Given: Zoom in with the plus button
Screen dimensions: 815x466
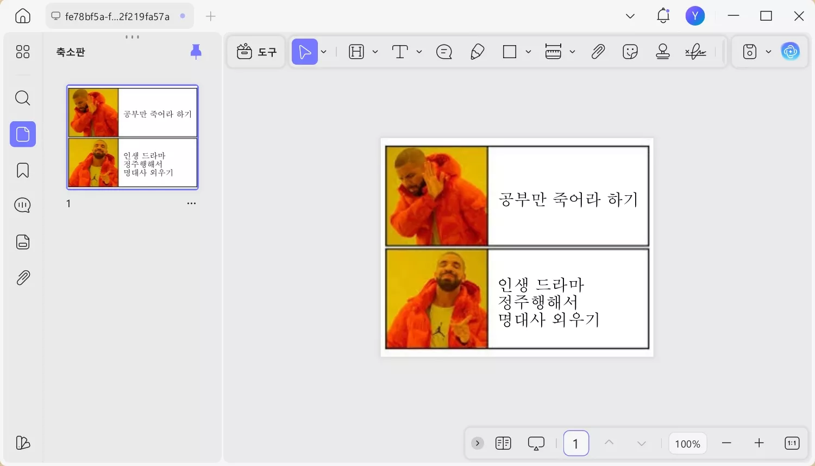Looking at the screenshot, I should tap(758, 443).
